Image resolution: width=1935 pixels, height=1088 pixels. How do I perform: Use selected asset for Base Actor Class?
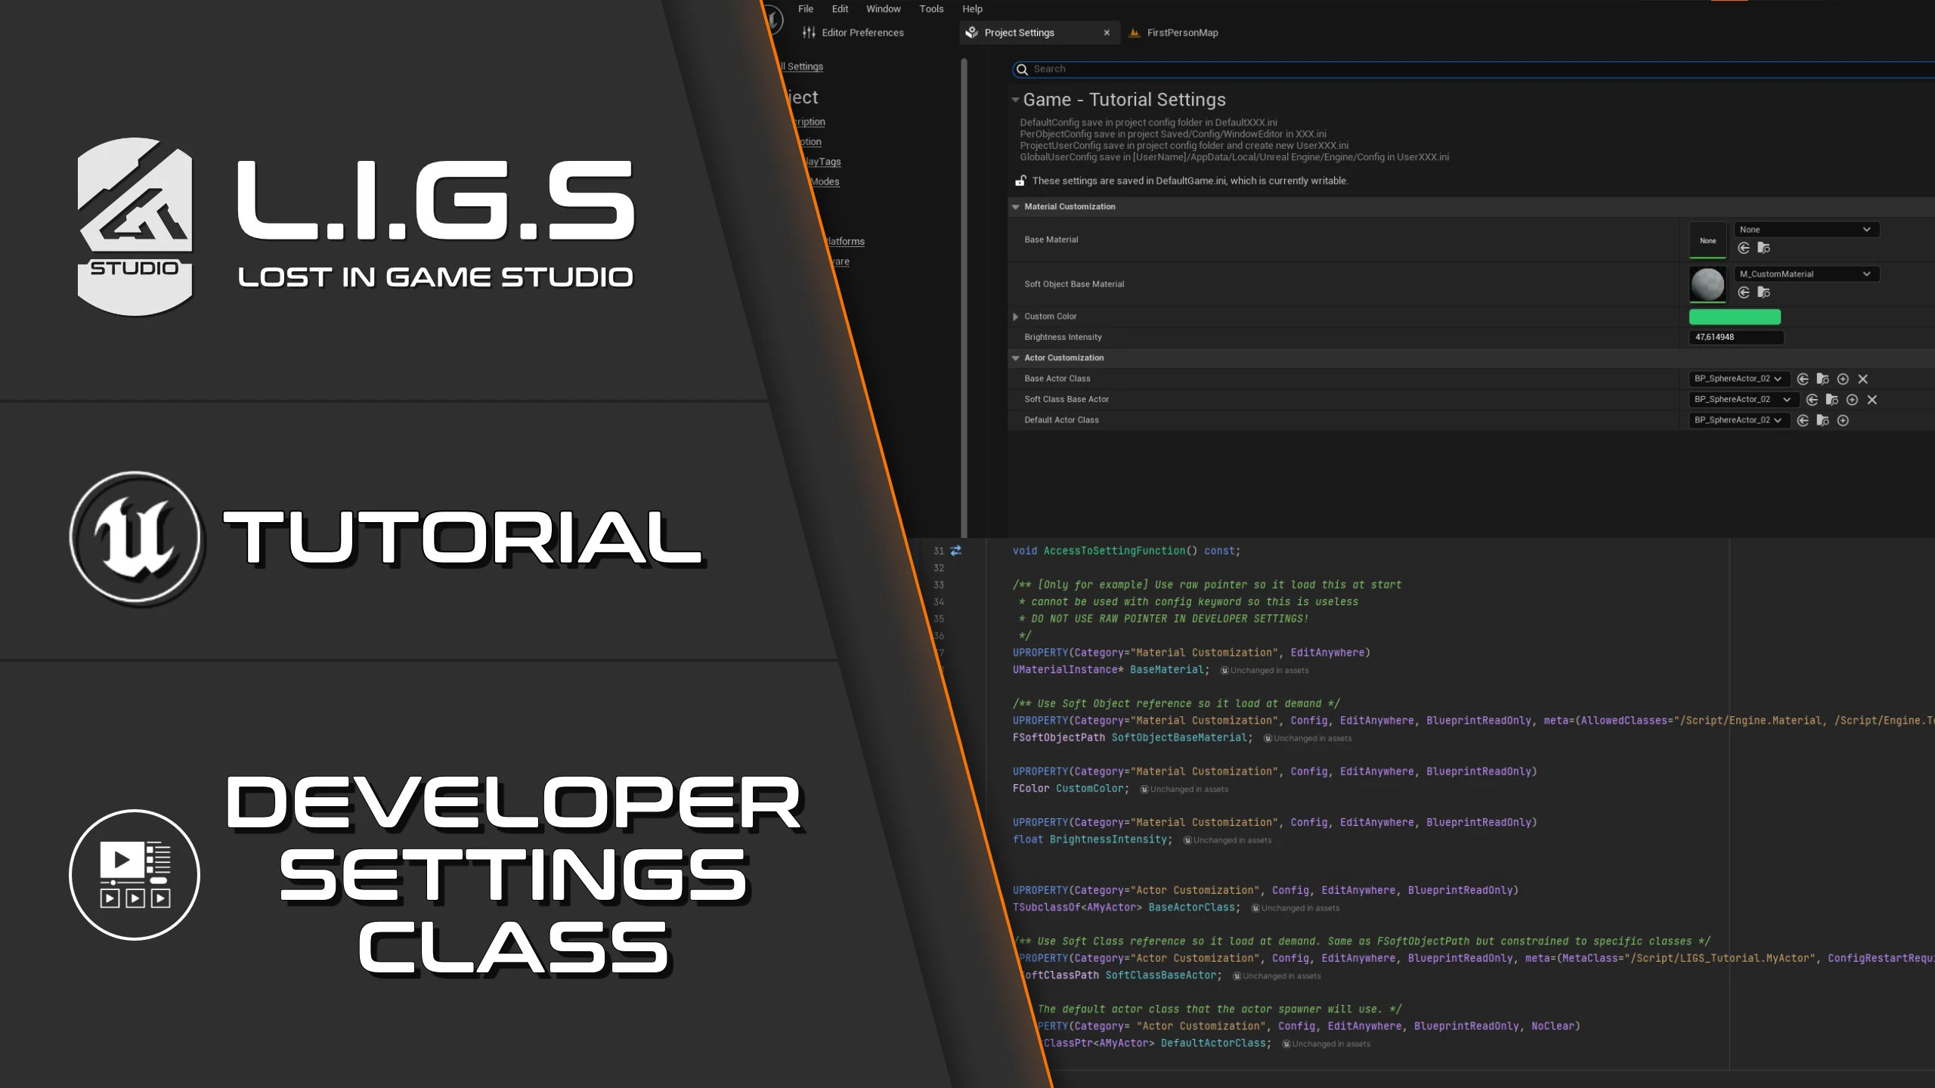(x=1803, y=379)
